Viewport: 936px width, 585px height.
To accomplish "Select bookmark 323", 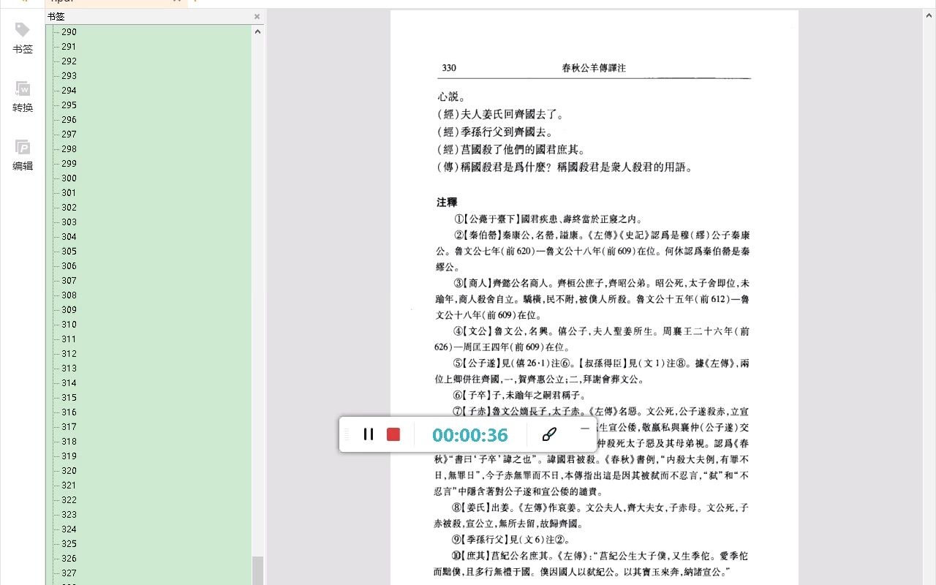I will click(69, 515).
